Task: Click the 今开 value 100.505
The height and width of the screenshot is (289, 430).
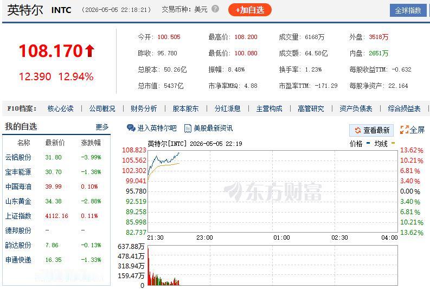Action: [169, 37]
